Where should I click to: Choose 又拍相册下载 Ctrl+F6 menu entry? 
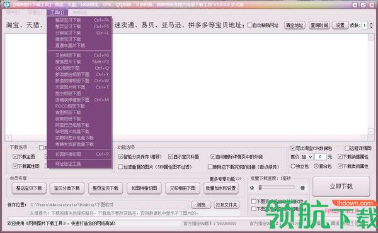click(79, 55)
